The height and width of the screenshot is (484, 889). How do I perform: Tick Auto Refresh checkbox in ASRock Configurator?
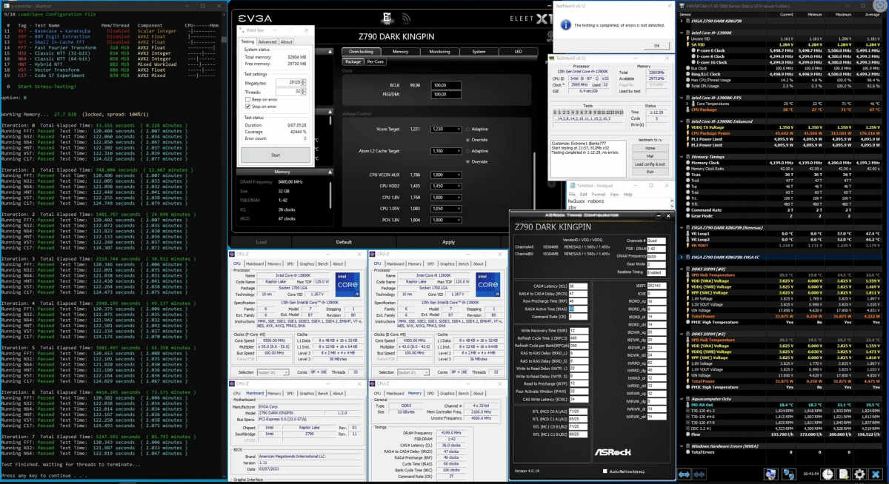click(605, 471)
